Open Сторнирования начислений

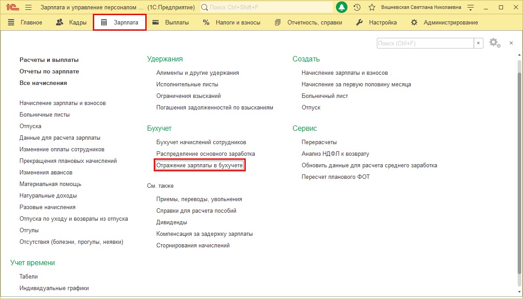[193, 246]
